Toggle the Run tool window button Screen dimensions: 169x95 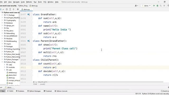point(2,91)
